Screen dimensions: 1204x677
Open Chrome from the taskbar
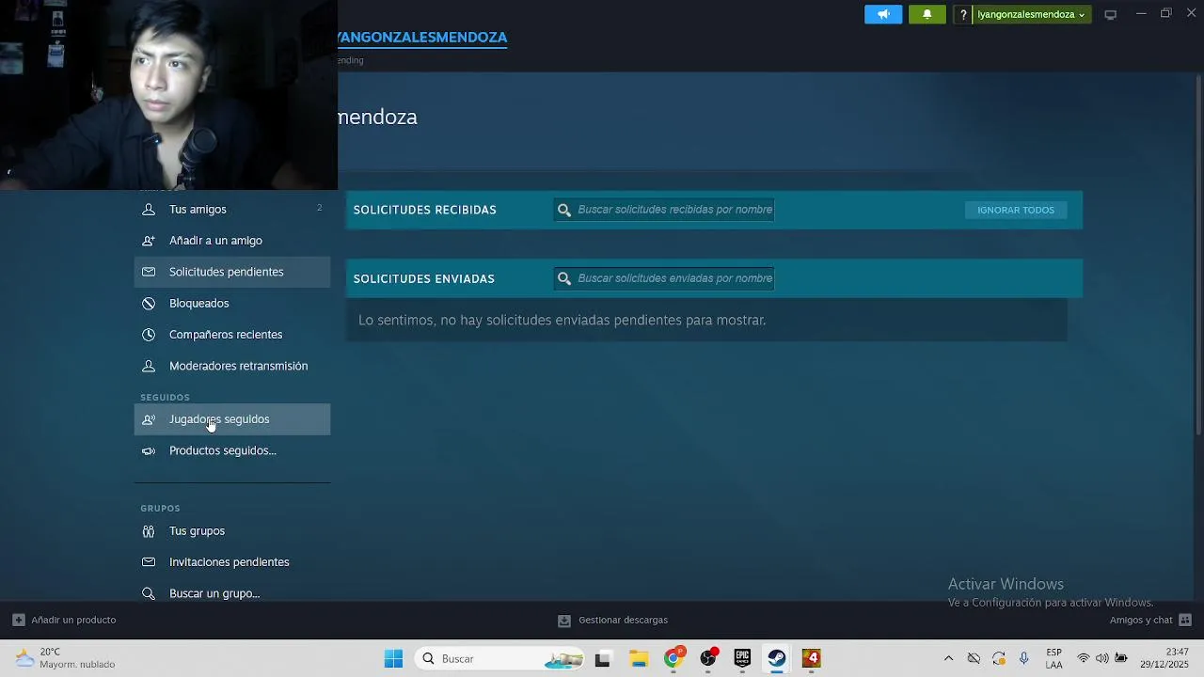point(673,658)
